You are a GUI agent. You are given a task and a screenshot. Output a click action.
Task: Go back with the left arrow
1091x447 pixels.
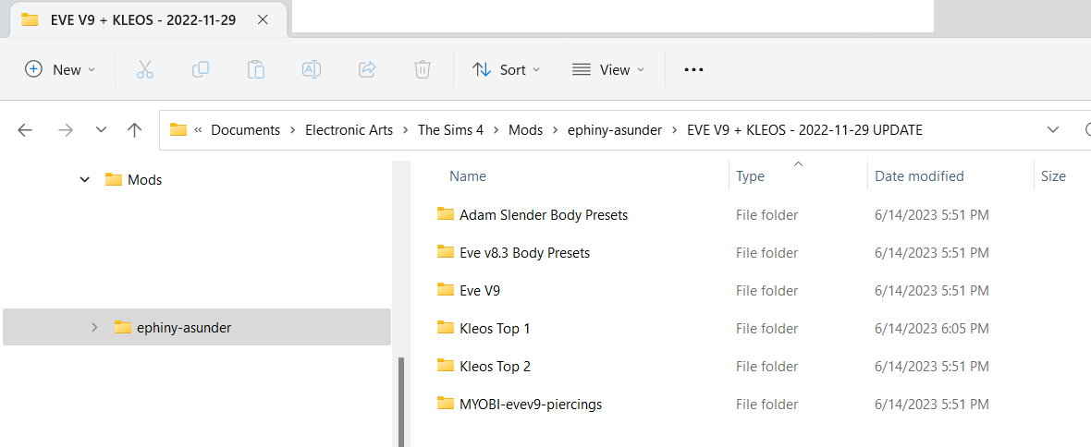25,130
